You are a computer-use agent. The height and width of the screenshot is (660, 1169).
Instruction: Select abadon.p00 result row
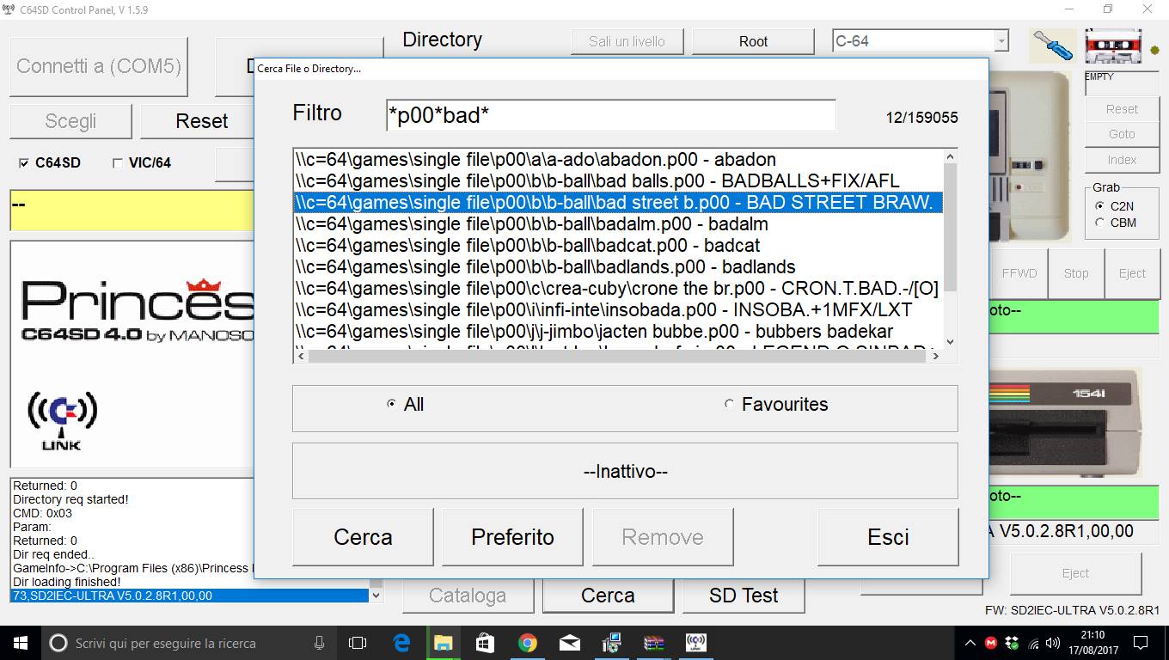point(618,160)
